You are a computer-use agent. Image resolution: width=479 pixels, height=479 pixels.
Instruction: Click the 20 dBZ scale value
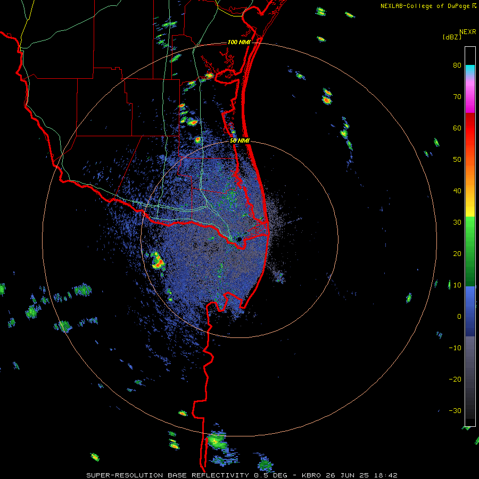(x=457, y=254)
